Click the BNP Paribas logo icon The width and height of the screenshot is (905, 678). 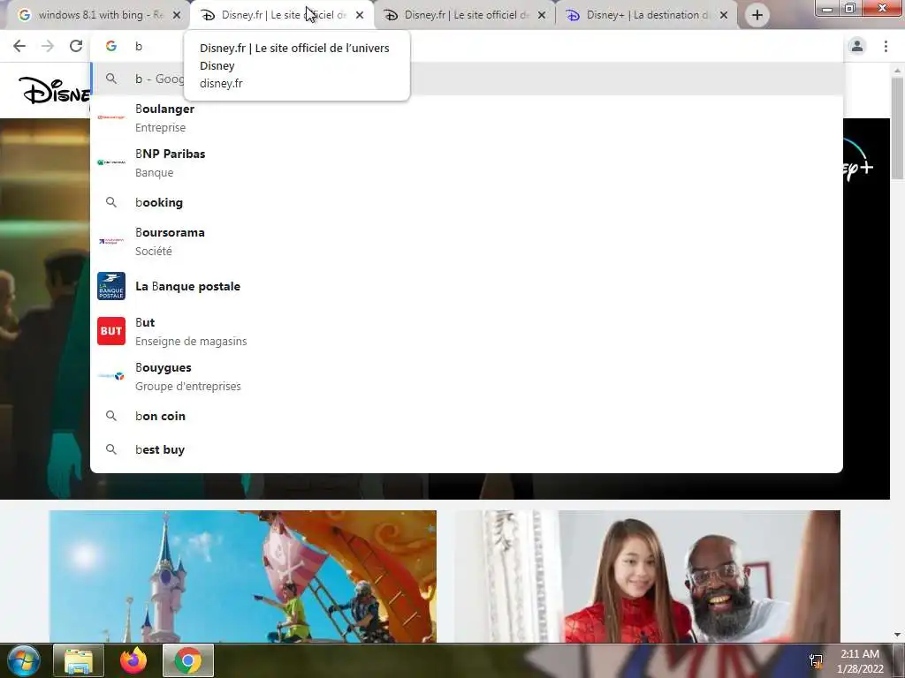pos(111,162)
